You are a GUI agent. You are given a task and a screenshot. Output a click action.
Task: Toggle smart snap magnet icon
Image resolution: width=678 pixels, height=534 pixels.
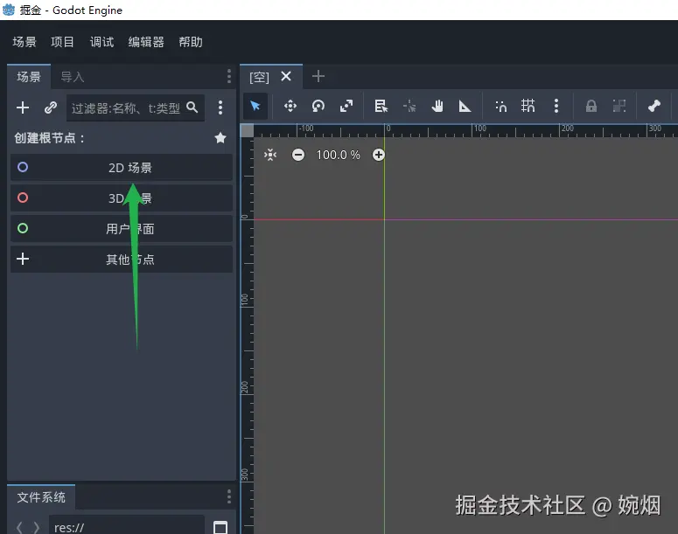[500, 106]
